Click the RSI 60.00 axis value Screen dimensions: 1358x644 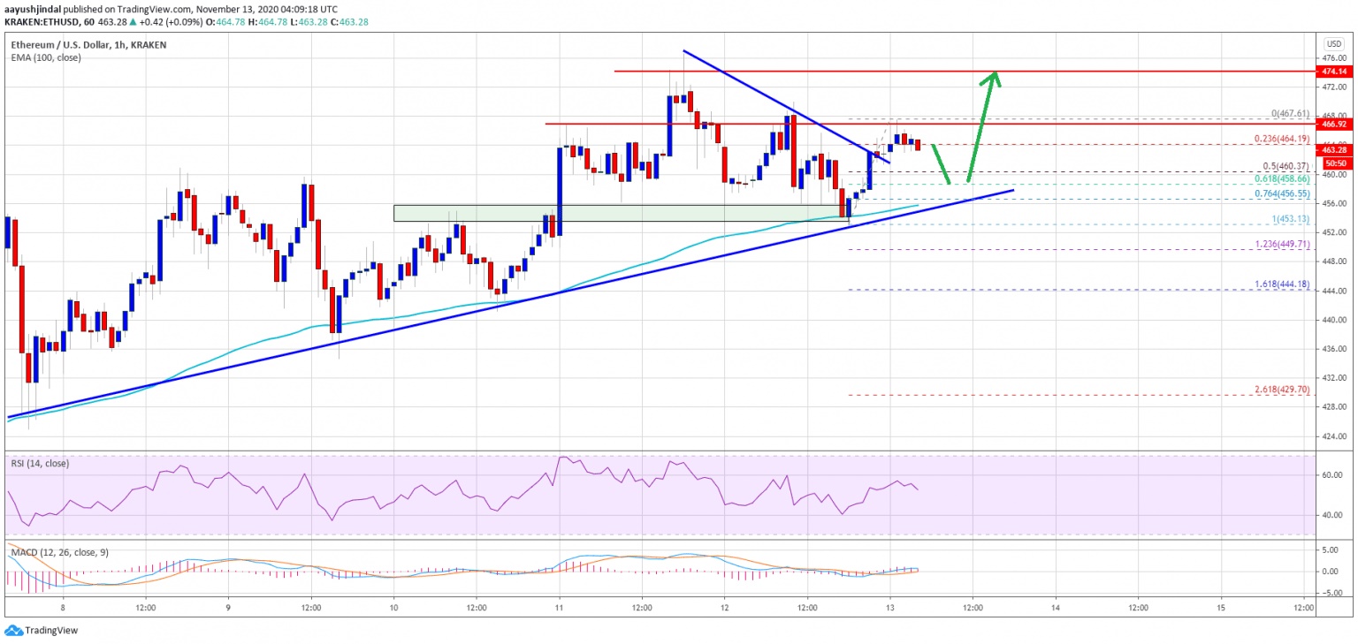click(x=1333, y=474)
